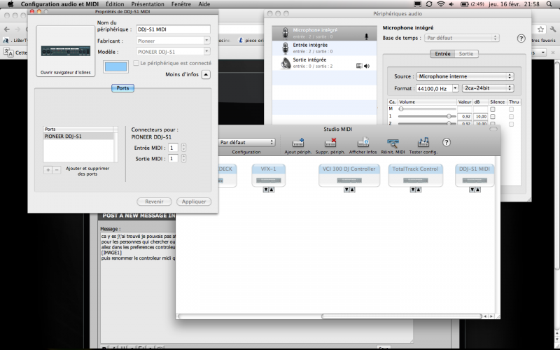Open help button in Périphériques audio window
Image resolution: width=560 pixels, height=350 pixels.
[521, 38]
